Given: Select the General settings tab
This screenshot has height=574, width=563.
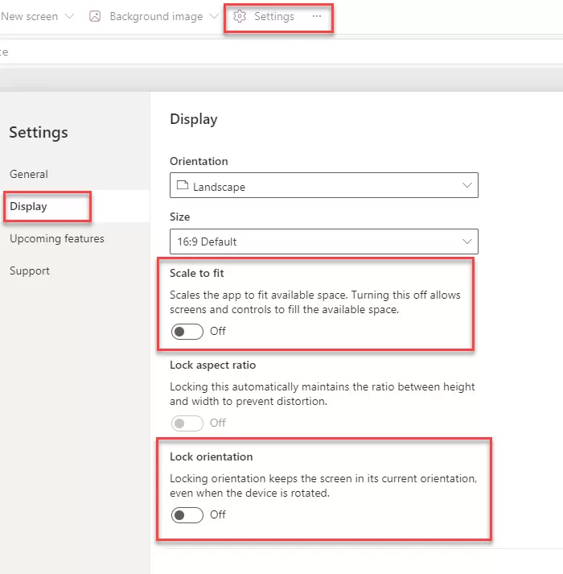Looking at the screenshot, I should pos(29,174).
